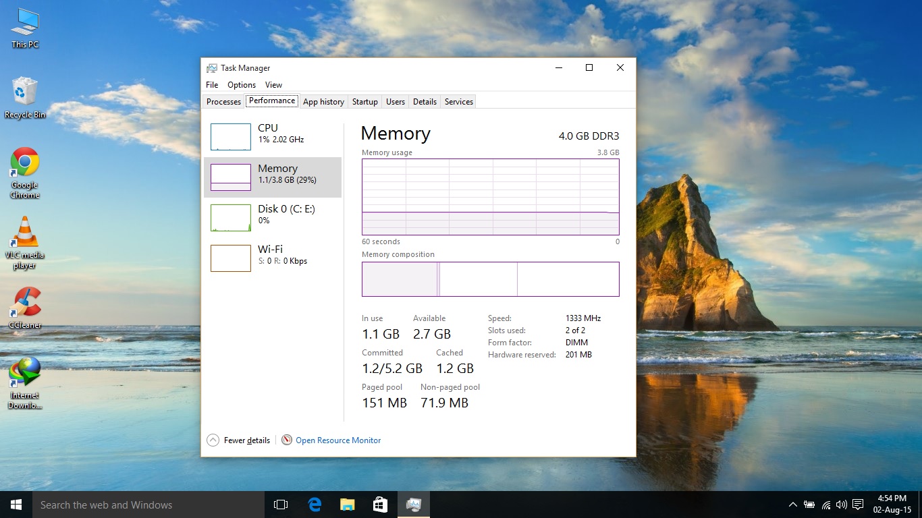
Task: Open the Wi-Fi network tray flyout
Action: 825,505
